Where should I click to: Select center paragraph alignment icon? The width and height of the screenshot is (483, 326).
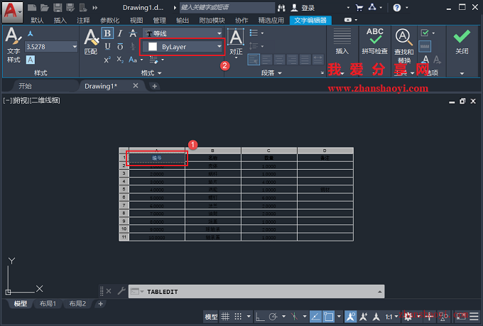279,60
